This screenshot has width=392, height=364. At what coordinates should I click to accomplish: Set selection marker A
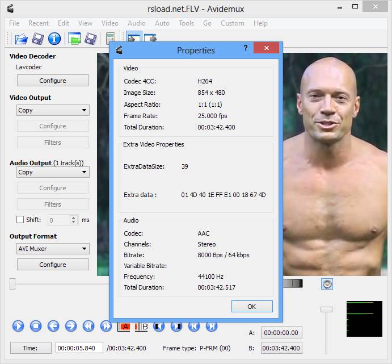click(124, 327)
